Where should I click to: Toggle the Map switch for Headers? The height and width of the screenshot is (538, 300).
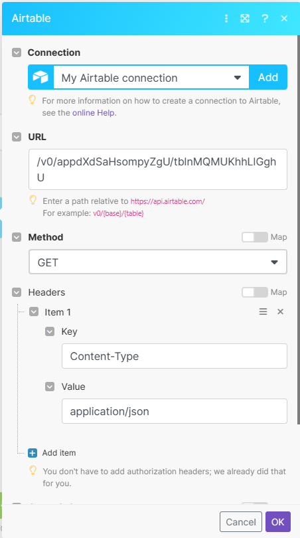click(254, 292)
